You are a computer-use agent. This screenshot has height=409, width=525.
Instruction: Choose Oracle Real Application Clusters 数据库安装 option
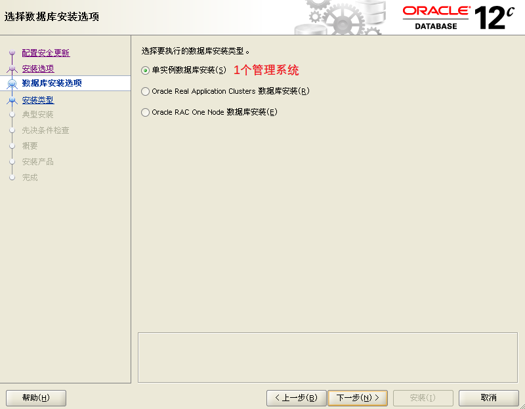tap(145, 91)
